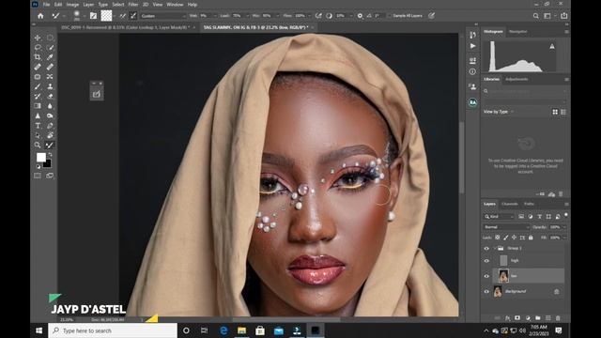This screenshot has width=601, height=338.
Task: Change the screen mode
Action: 50,176
